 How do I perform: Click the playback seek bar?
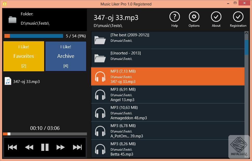pos(45,134)
